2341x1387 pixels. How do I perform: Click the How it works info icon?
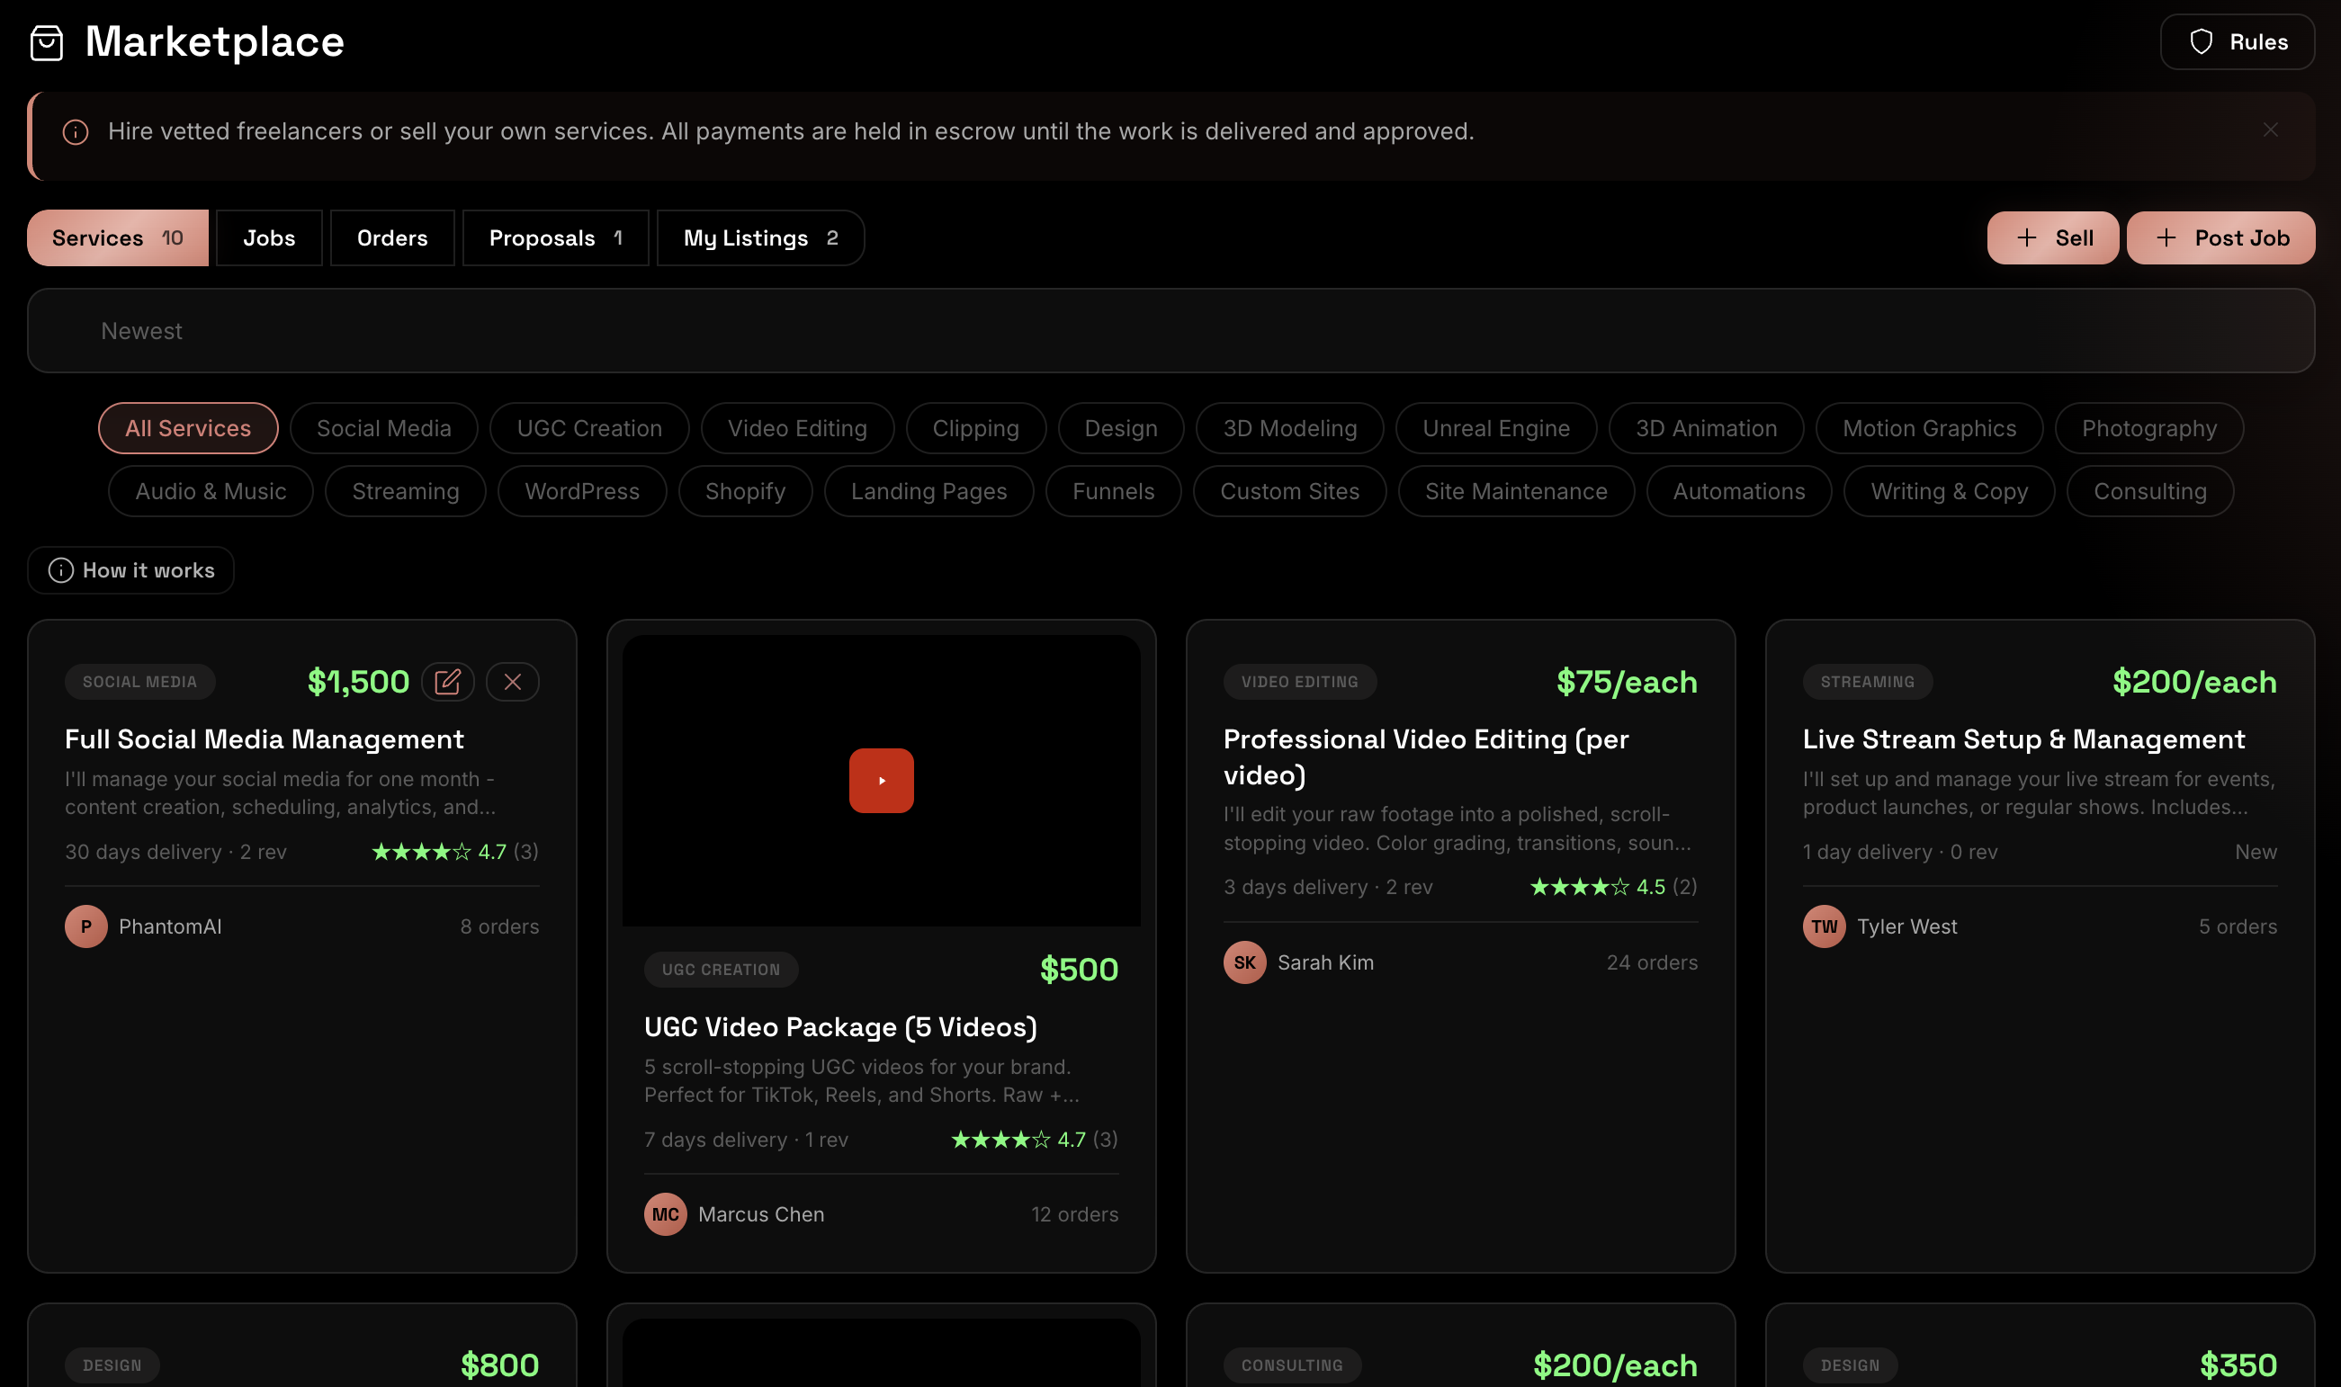click(60, 570)
